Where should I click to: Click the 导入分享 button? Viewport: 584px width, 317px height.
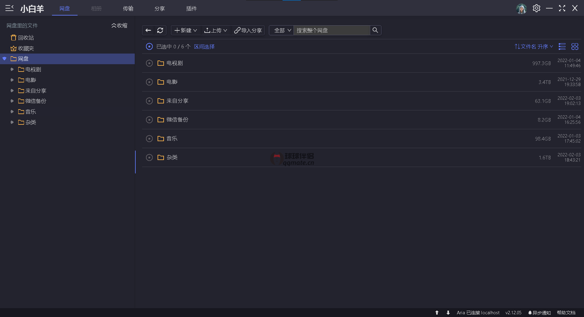point(248,30)
